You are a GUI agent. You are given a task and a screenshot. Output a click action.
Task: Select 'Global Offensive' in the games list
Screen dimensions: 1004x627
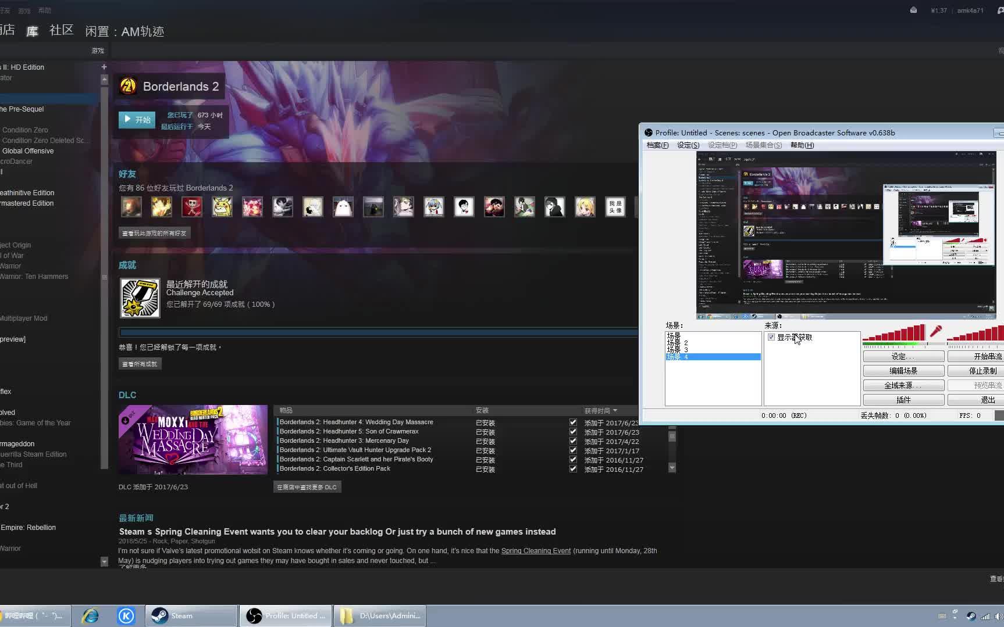tap(28, 151)
